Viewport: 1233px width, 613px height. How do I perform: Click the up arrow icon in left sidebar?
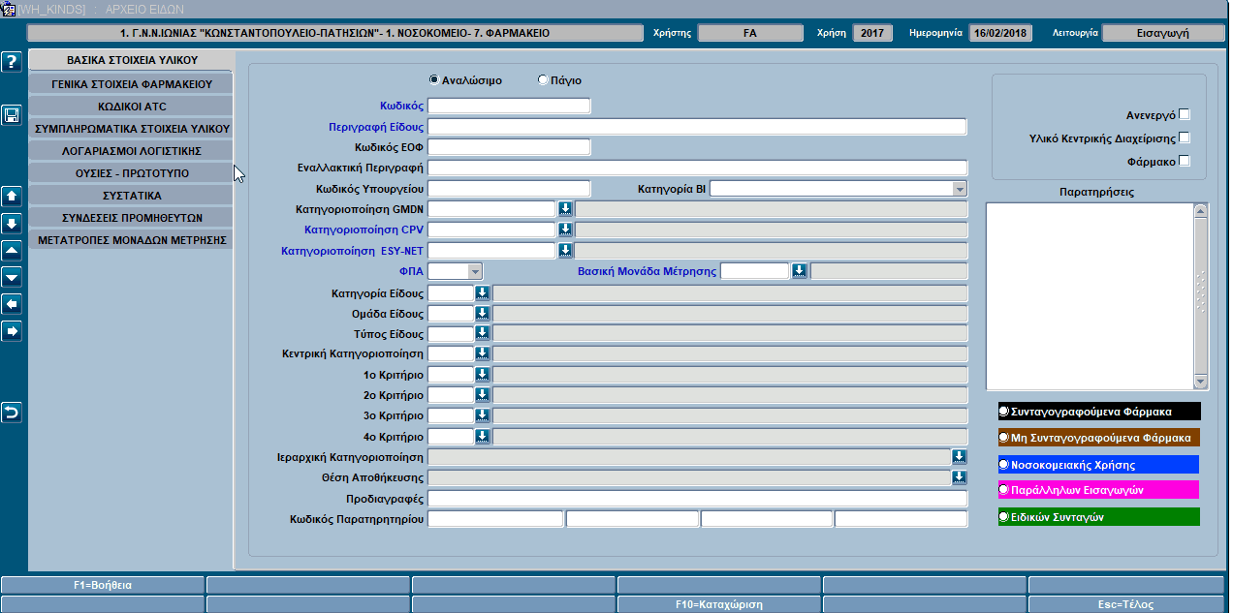coord(12,196)
